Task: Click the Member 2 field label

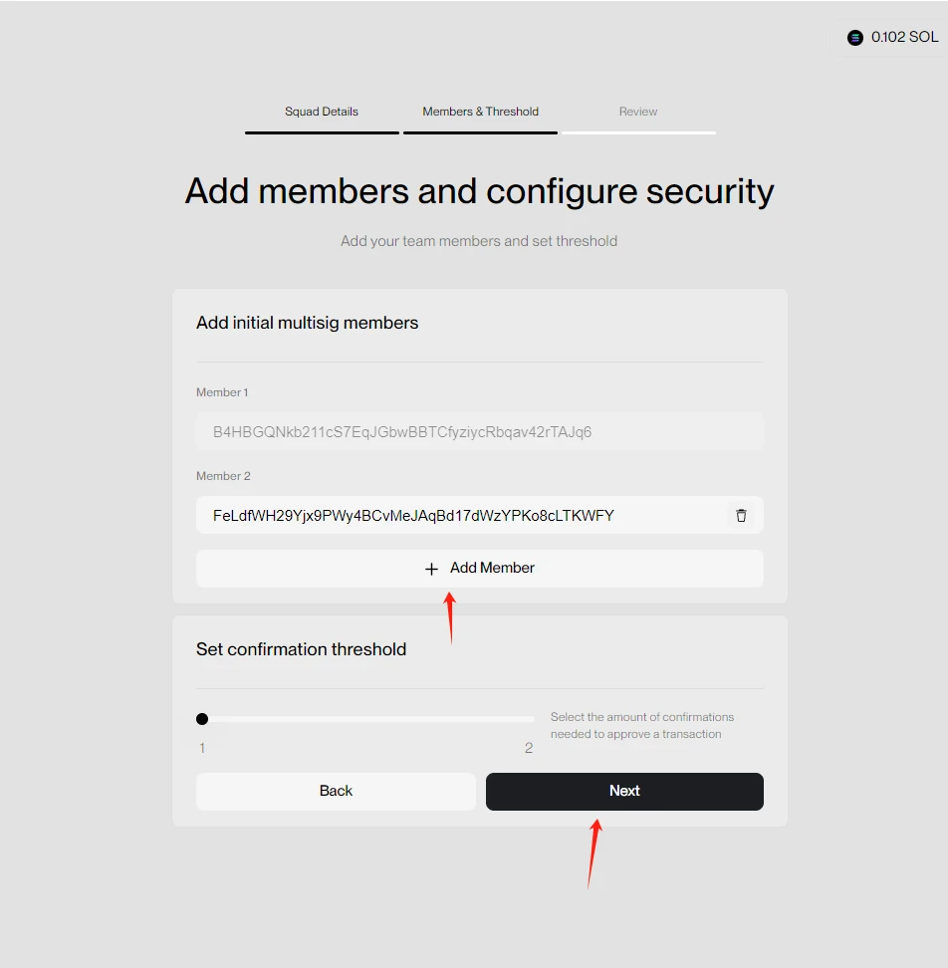Action: (x=223, y=476)
